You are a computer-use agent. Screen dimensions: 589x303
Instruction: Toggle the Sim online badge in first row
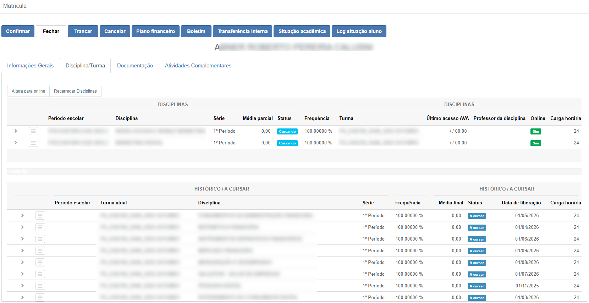535,132
